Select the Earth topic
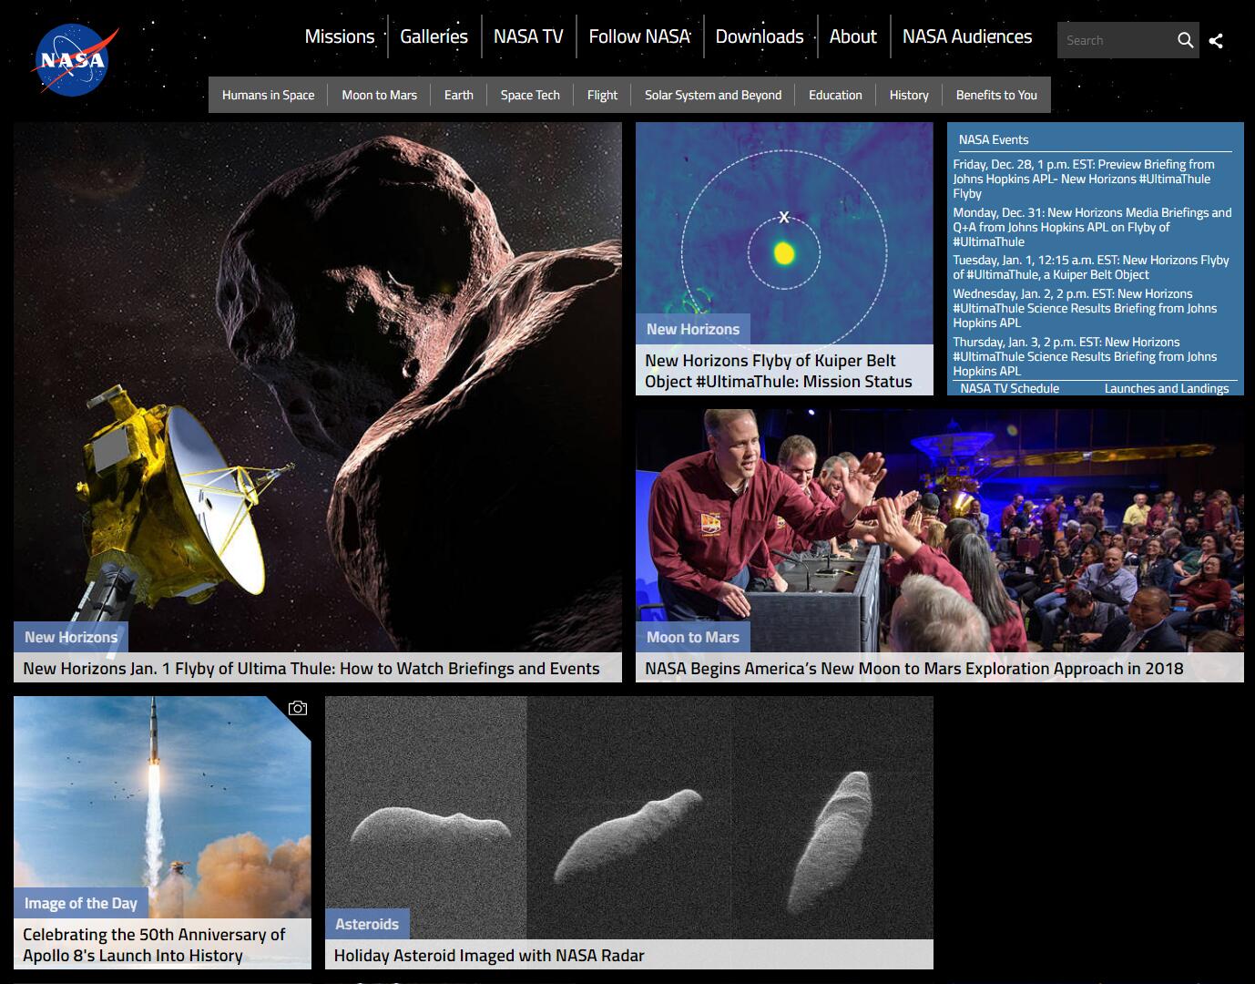 tap(459, 95)
